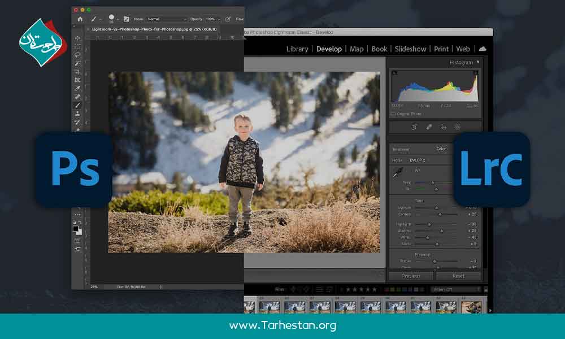Click the Exposure slider handle
The width and height of the screenshot is (565, 339).
click(x=436, y=208)
